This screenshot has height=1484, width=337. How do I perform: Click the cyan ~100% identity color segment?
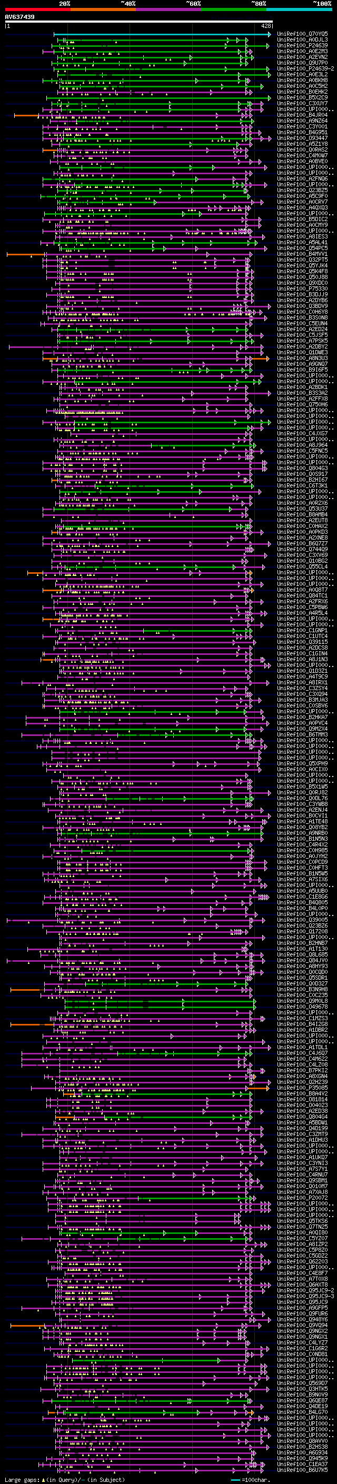pos(299,9)
